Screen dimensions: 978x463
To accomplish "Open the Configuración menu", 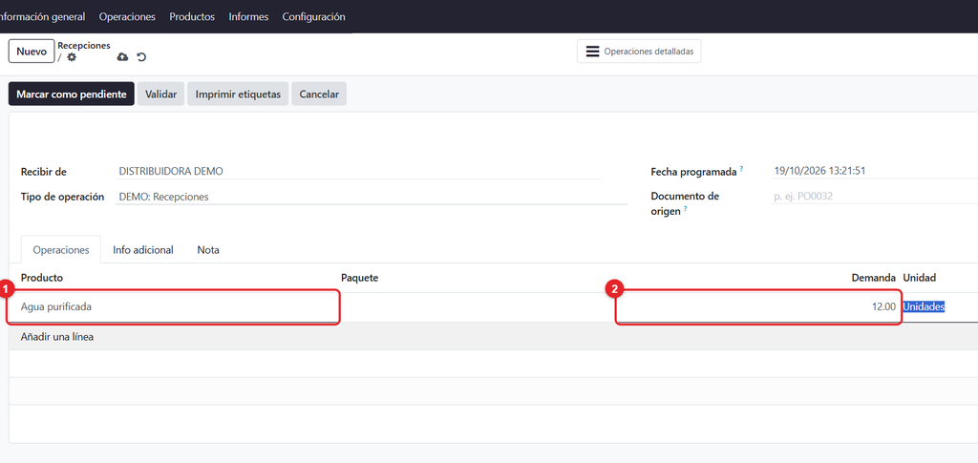I will 313,17.
